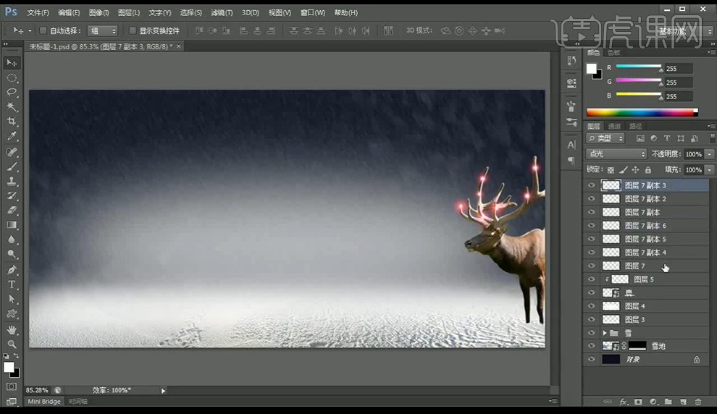Click the color spectrum ramp
Viewport: 717px width, 414px height.
coord(642,112)
